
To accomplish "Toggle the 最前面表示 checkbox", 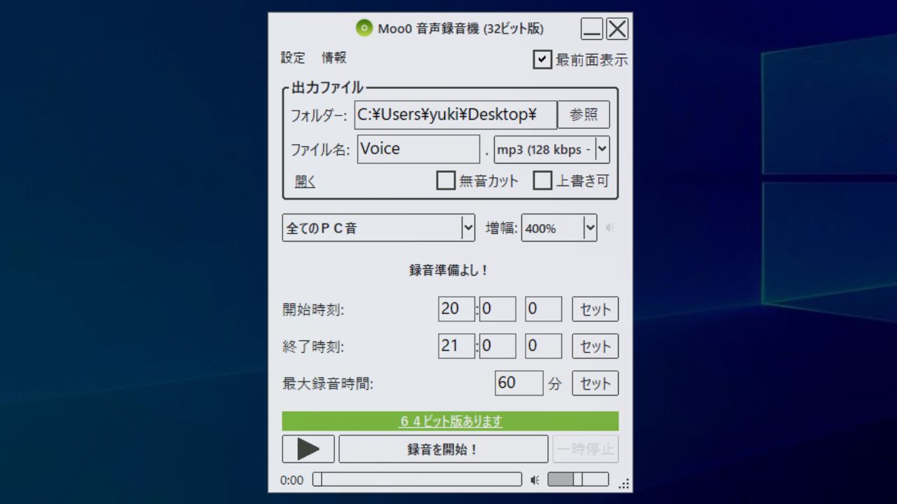I will pyautogui.click(x=542, y=59).
